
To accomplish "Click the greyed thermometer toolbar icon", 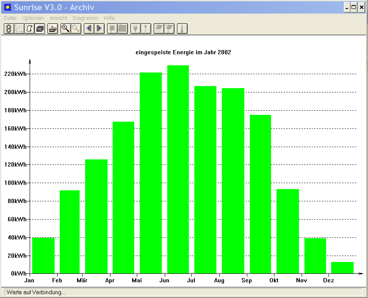I will pyautogui.click(x=182, y=29).
